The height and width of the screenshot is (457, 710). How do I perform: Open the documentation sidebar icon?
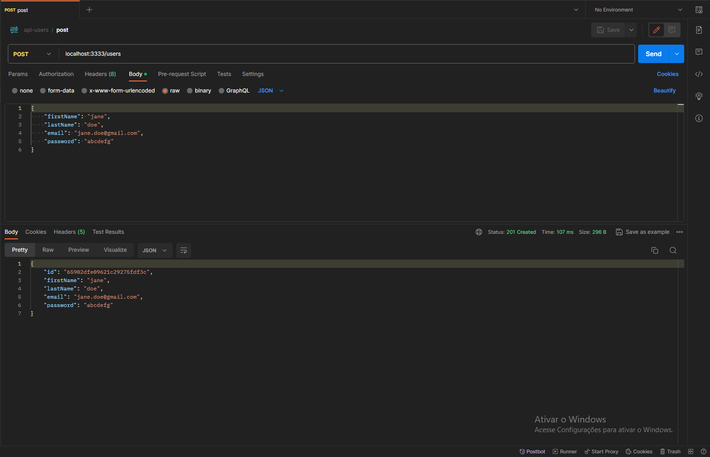(x=699, y=30)
